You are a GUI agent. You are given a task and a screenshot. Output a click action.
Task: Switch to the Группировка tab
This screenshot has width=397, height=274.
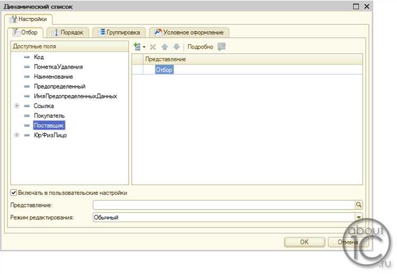119,32
